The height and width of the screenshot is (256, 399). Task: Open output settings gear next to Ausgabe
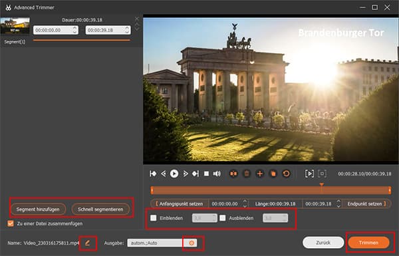[x=192, y=243]
